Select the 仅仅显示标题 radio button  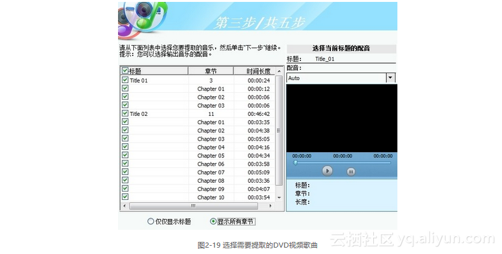151,221
